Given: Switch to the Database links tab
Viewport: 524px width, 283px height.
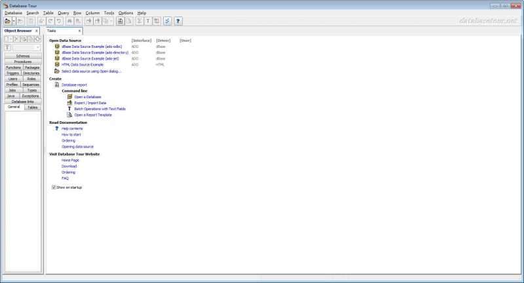Looking at the screenshot, I should pyautogui.click(x=23, y=102).
